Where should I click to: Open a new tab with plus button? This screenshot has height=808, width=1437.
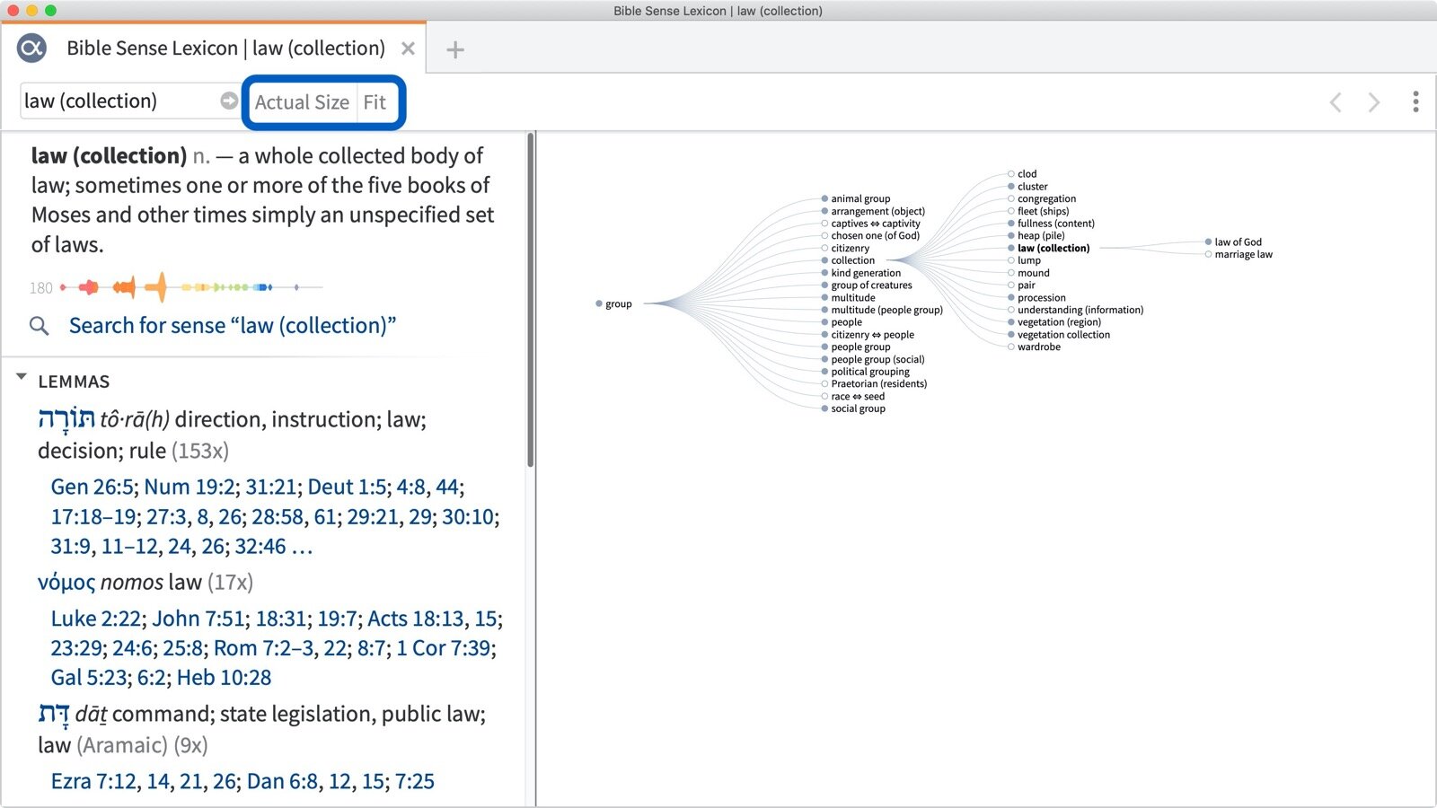455,49
